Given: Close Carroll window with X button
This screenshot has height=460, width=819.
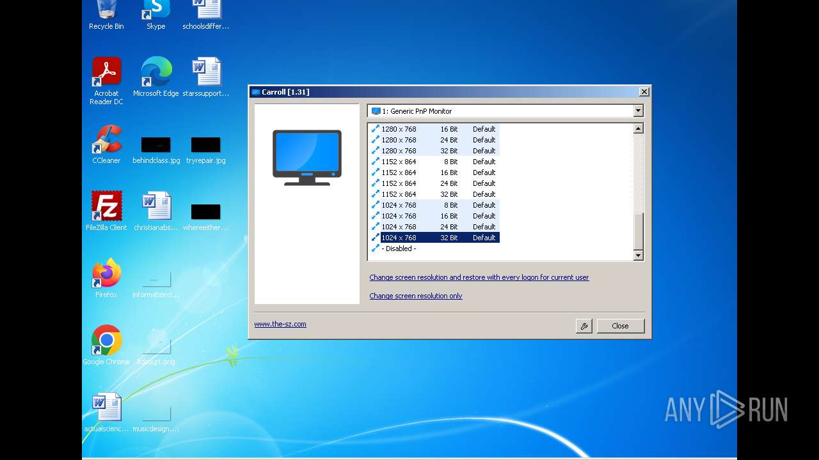Looking at the screenshot, I should coord(644,92).
